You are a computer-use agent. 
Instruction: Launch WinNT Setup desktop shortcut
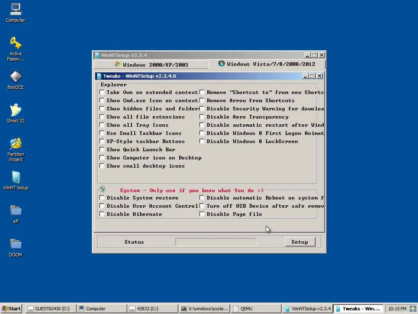click(x=16, y=180)
